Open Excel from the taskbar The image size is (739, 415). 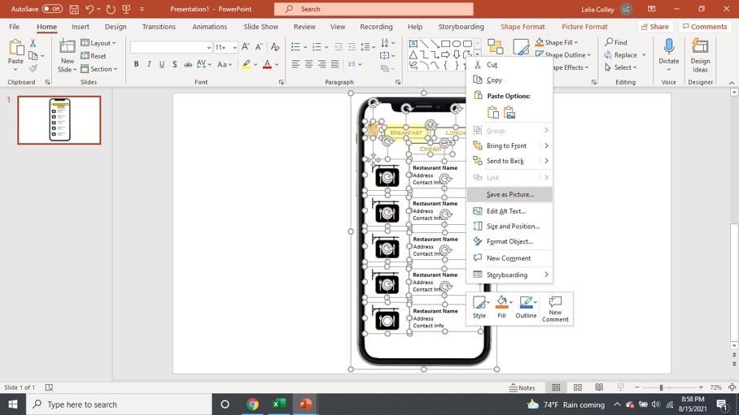click(279, 404)
